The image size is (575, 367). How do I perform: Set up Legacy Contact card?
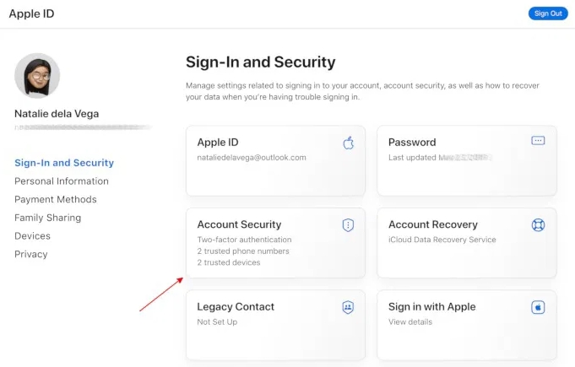tap(275, 325)
